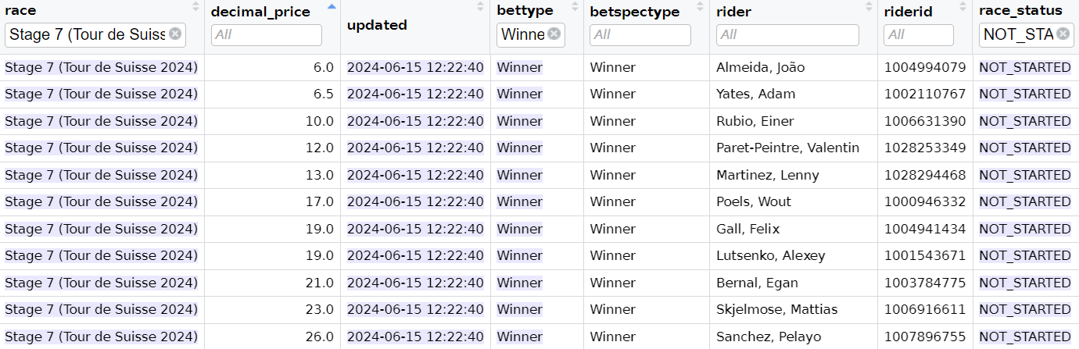This screenshot has width=1079, height=349.
Task: Click riderid 1000946332
Action: point(925,201)
